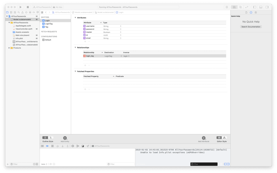This screenshot has height=173, width=277.
Task: Switch Editor Style to graph view
Action: (x=224, y=138)
